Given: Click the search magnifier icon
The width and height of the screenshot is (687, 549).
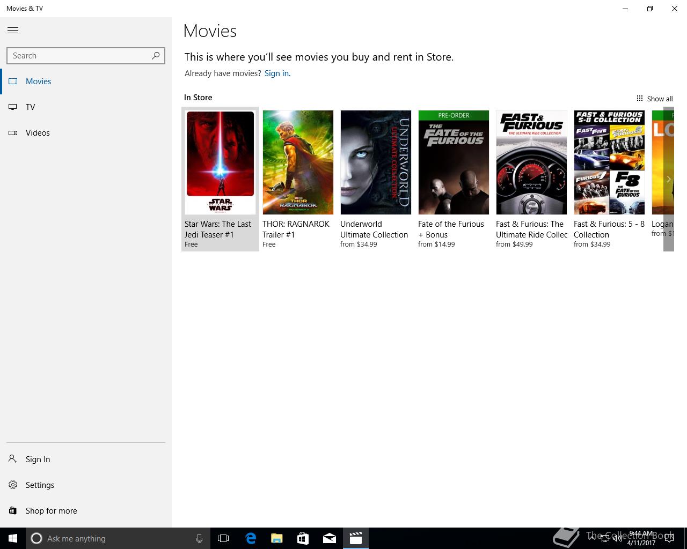Looking at the screenshot, I should [156, 55].
